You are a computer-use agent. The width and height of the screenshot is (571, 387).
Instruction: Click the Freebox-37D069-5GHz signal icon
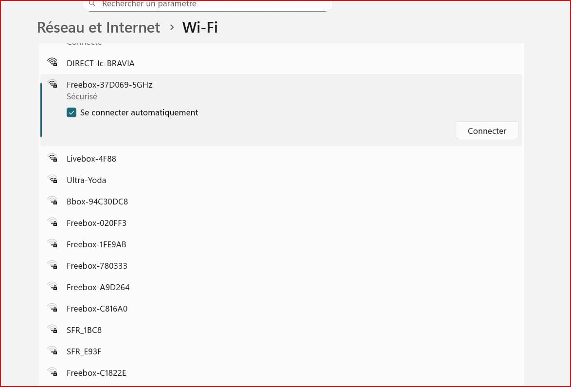[x=53, y=84]
